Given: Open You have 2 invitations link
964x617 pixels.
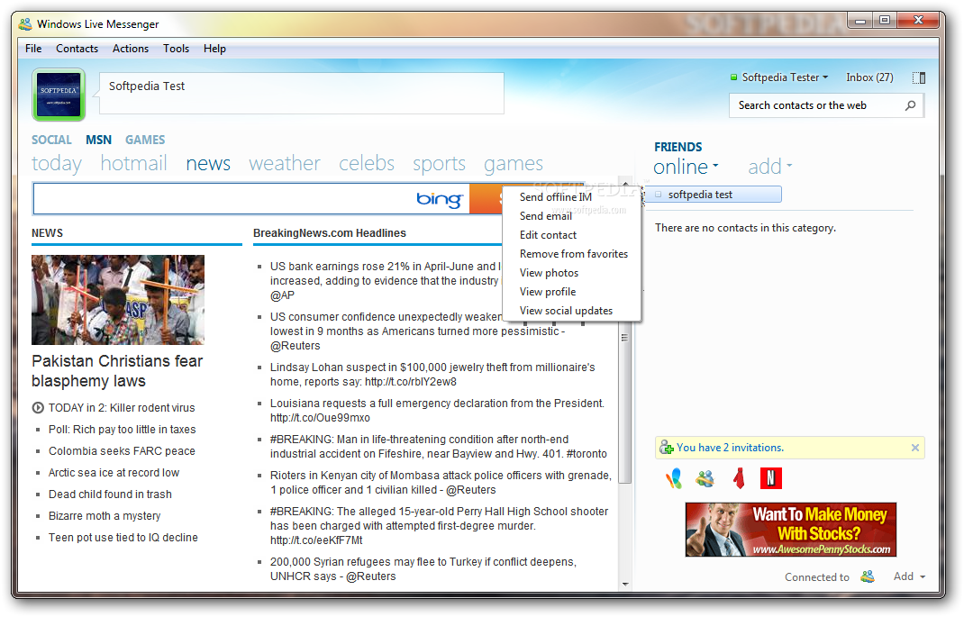Looking at the screenshot, I should pos(730,448).
